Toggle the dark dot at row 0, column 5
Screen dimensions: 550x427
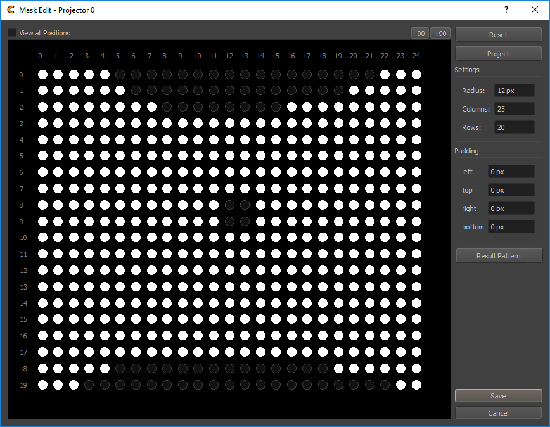[120, 74]
